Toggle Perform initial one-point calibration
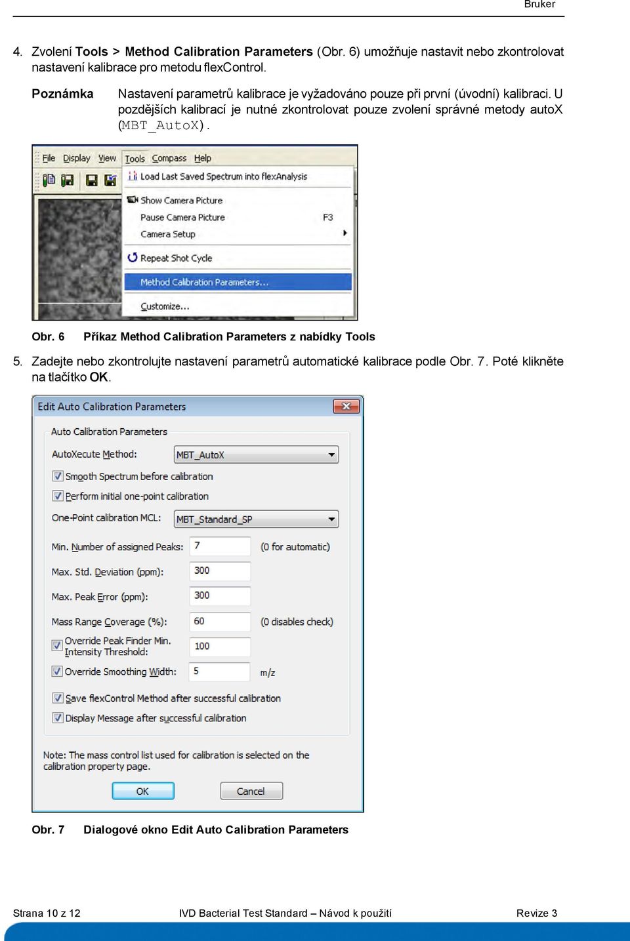Screen dimensions: 630x941 tap(58, 496)
